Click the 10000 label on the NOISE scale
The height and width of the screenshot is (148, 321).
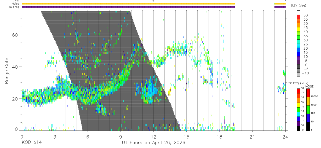point(314,96)
